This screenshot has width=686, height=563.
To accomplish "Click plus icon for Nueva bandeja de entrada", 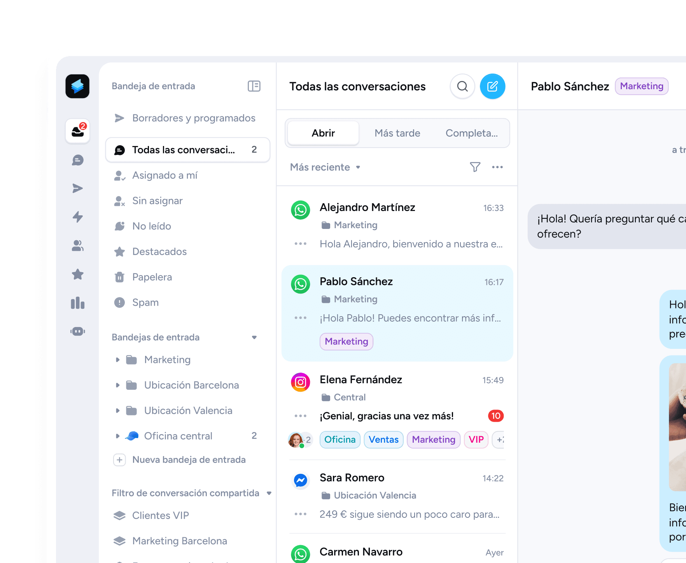I will [x=119, y=460].
